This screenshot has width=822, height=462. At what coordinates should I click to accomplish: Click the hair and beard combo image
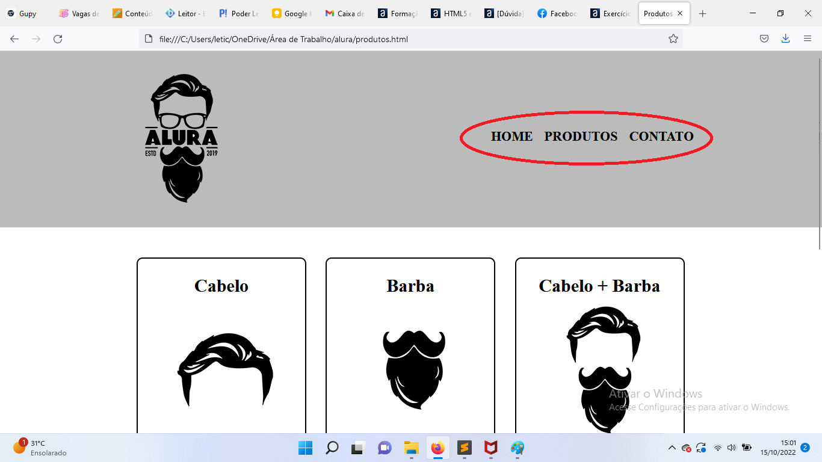click(604, 369)
